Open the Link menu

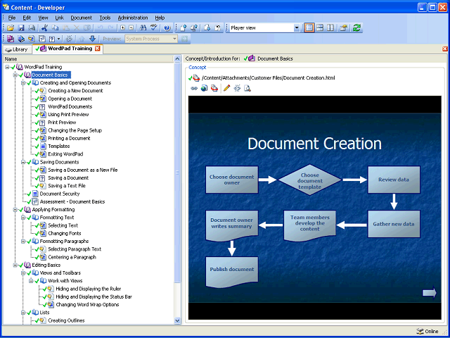(59, 18)
